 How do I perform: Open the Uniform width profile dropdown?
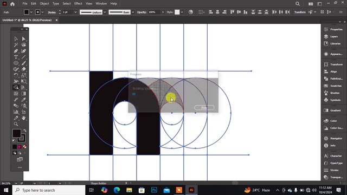(x=105, y=12)
